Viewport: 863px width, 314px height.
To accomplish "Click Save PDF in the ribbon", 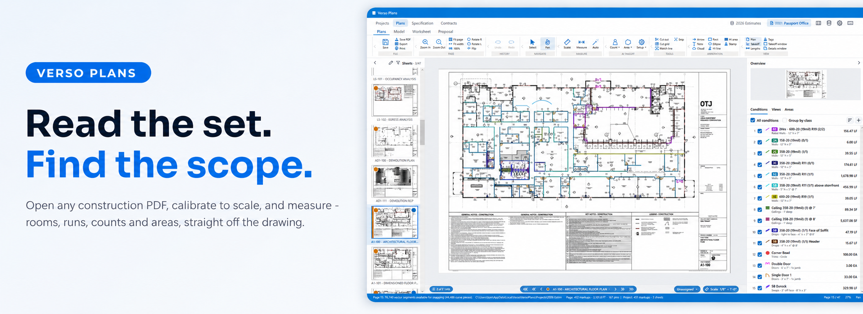I will 402,39.
